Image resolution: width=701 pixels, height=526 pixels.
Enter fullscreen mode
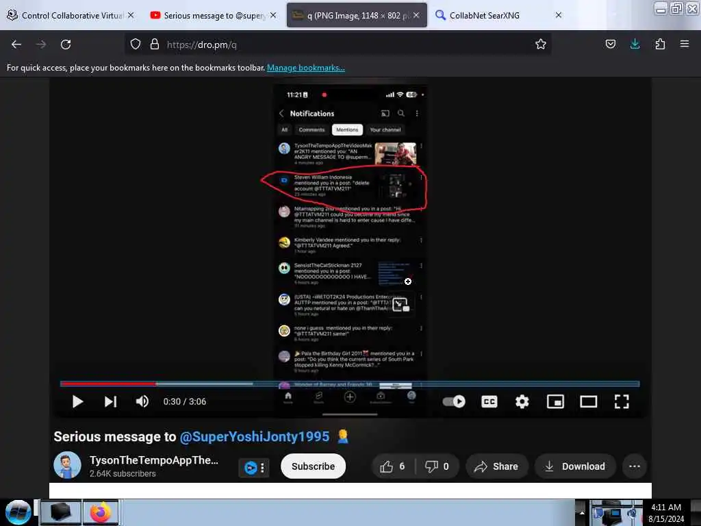622,401
